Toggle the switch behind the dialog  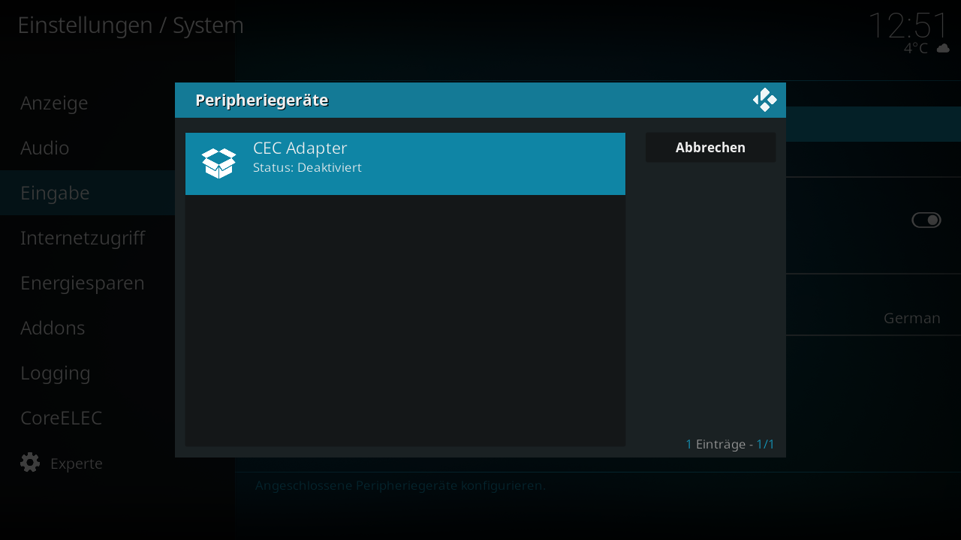click(926, 220)
